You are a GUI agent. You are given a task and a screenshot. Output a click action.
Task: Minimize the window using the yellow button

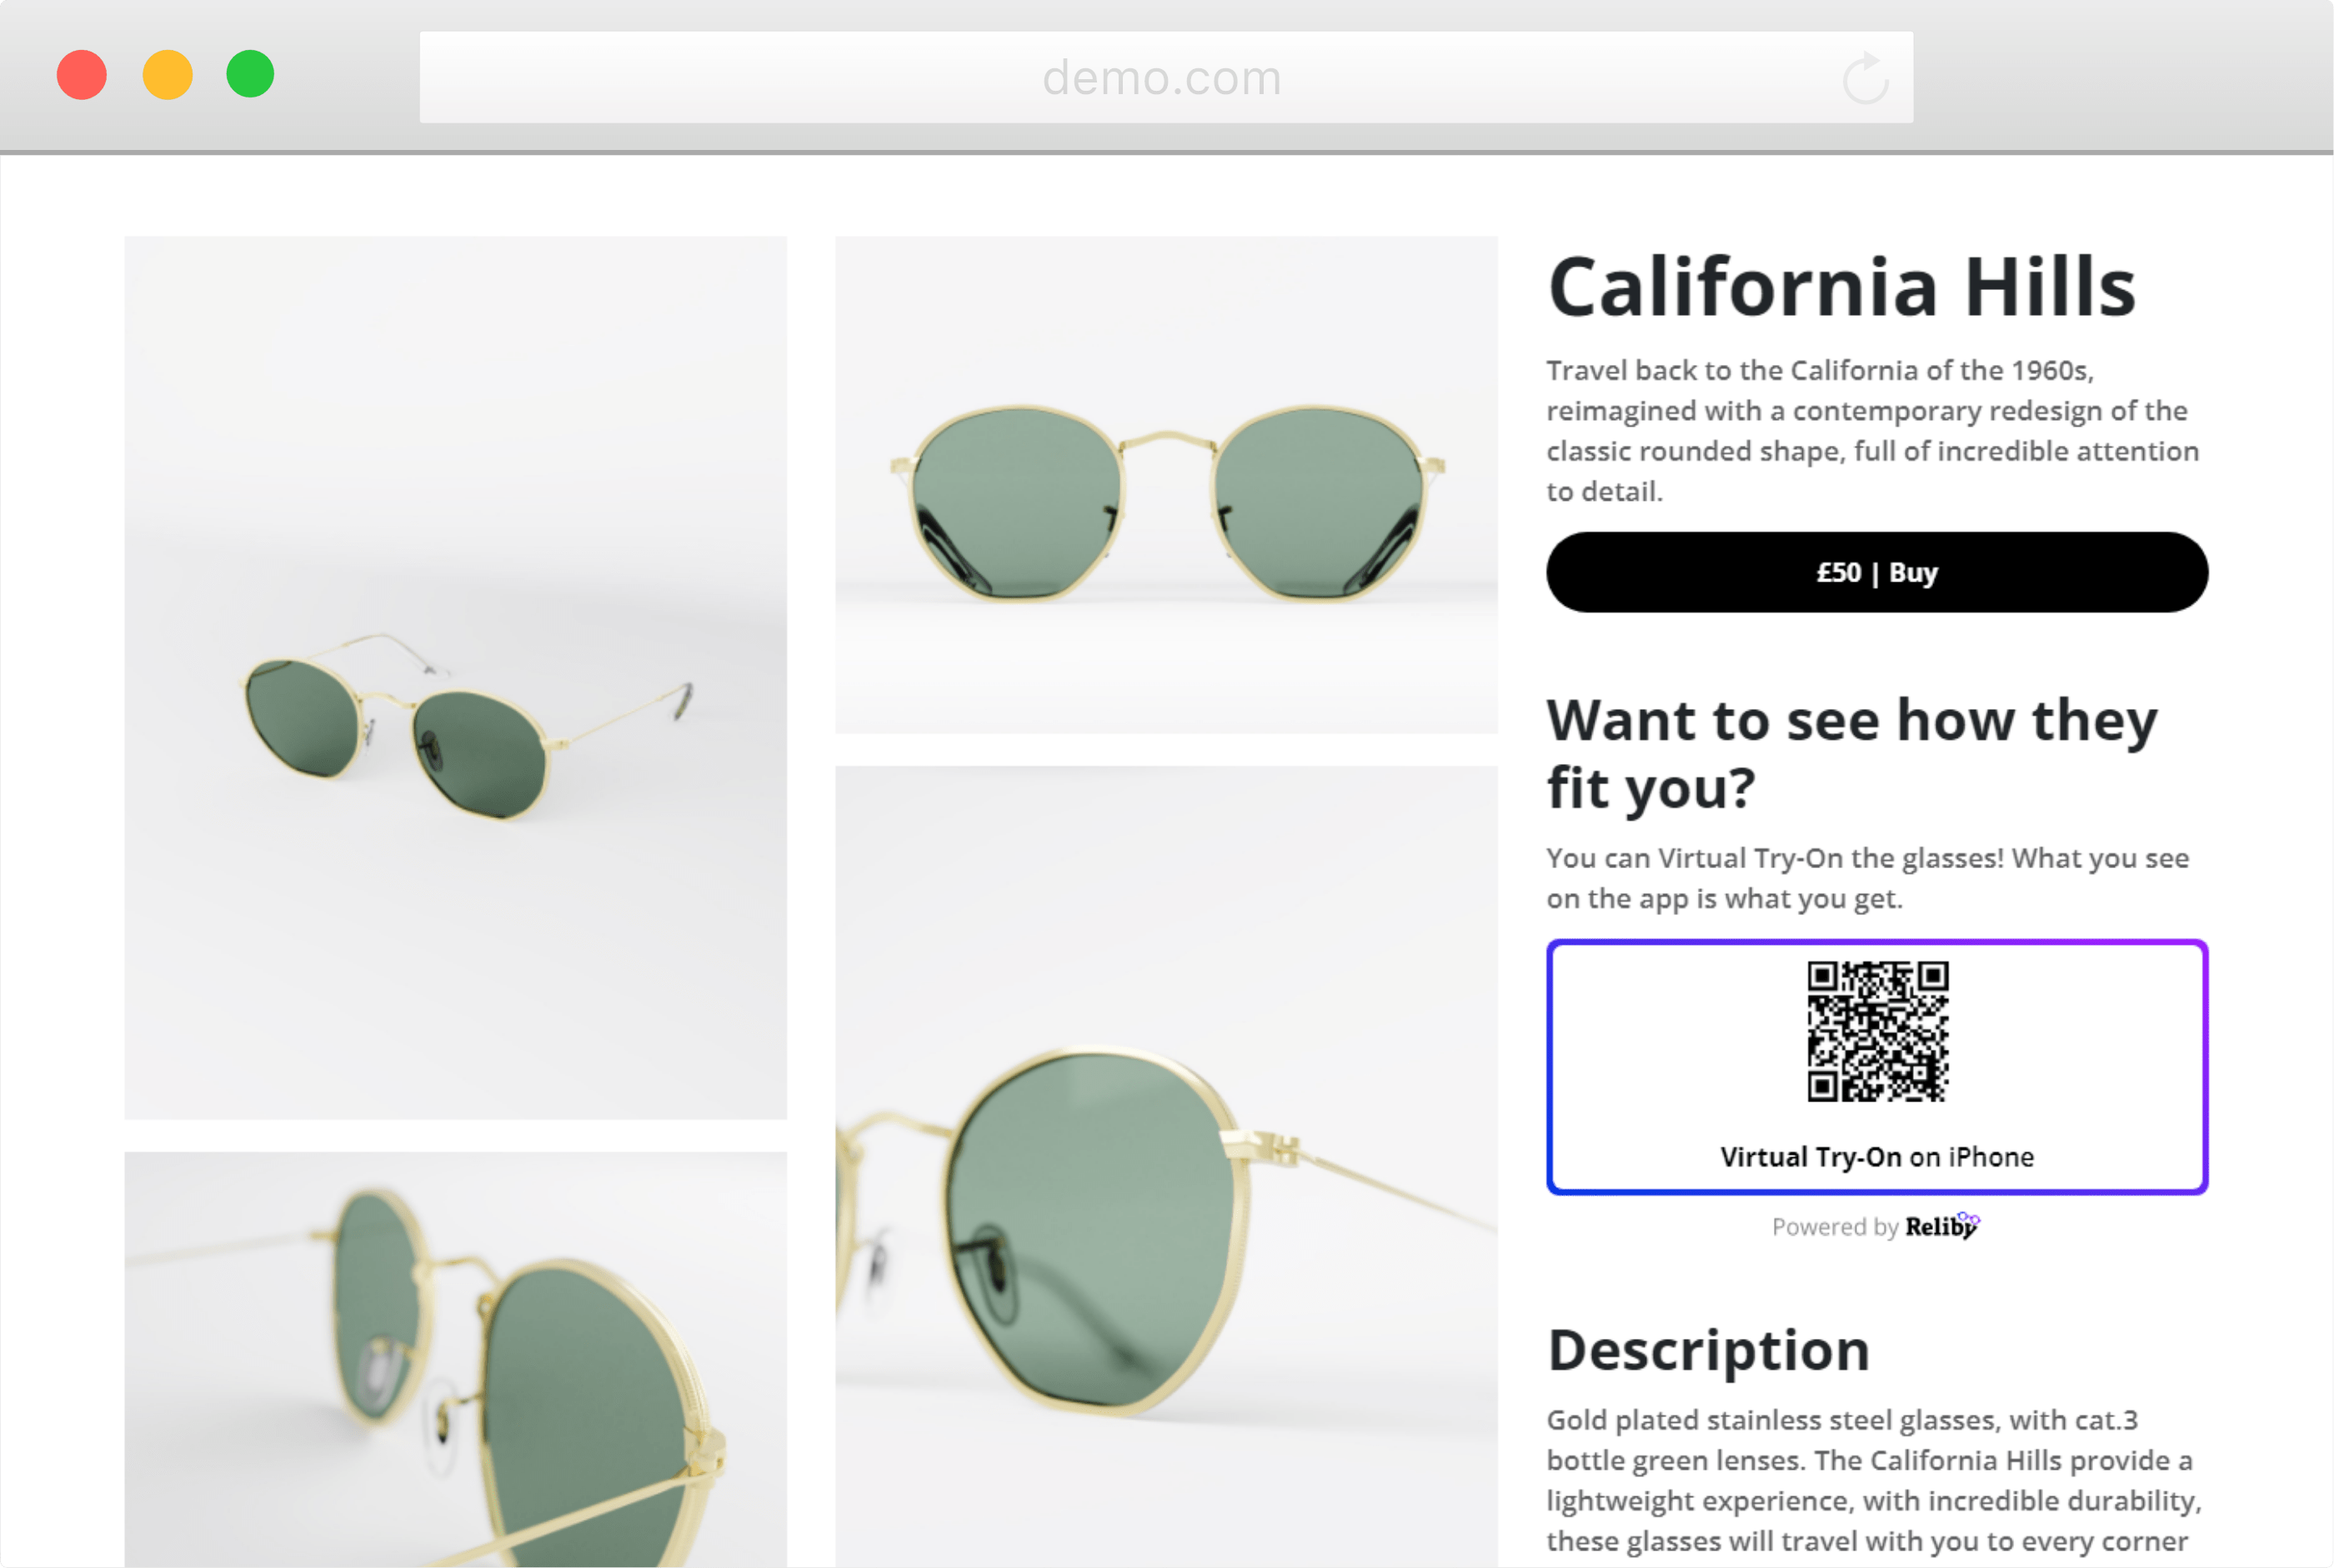(167, 75)
